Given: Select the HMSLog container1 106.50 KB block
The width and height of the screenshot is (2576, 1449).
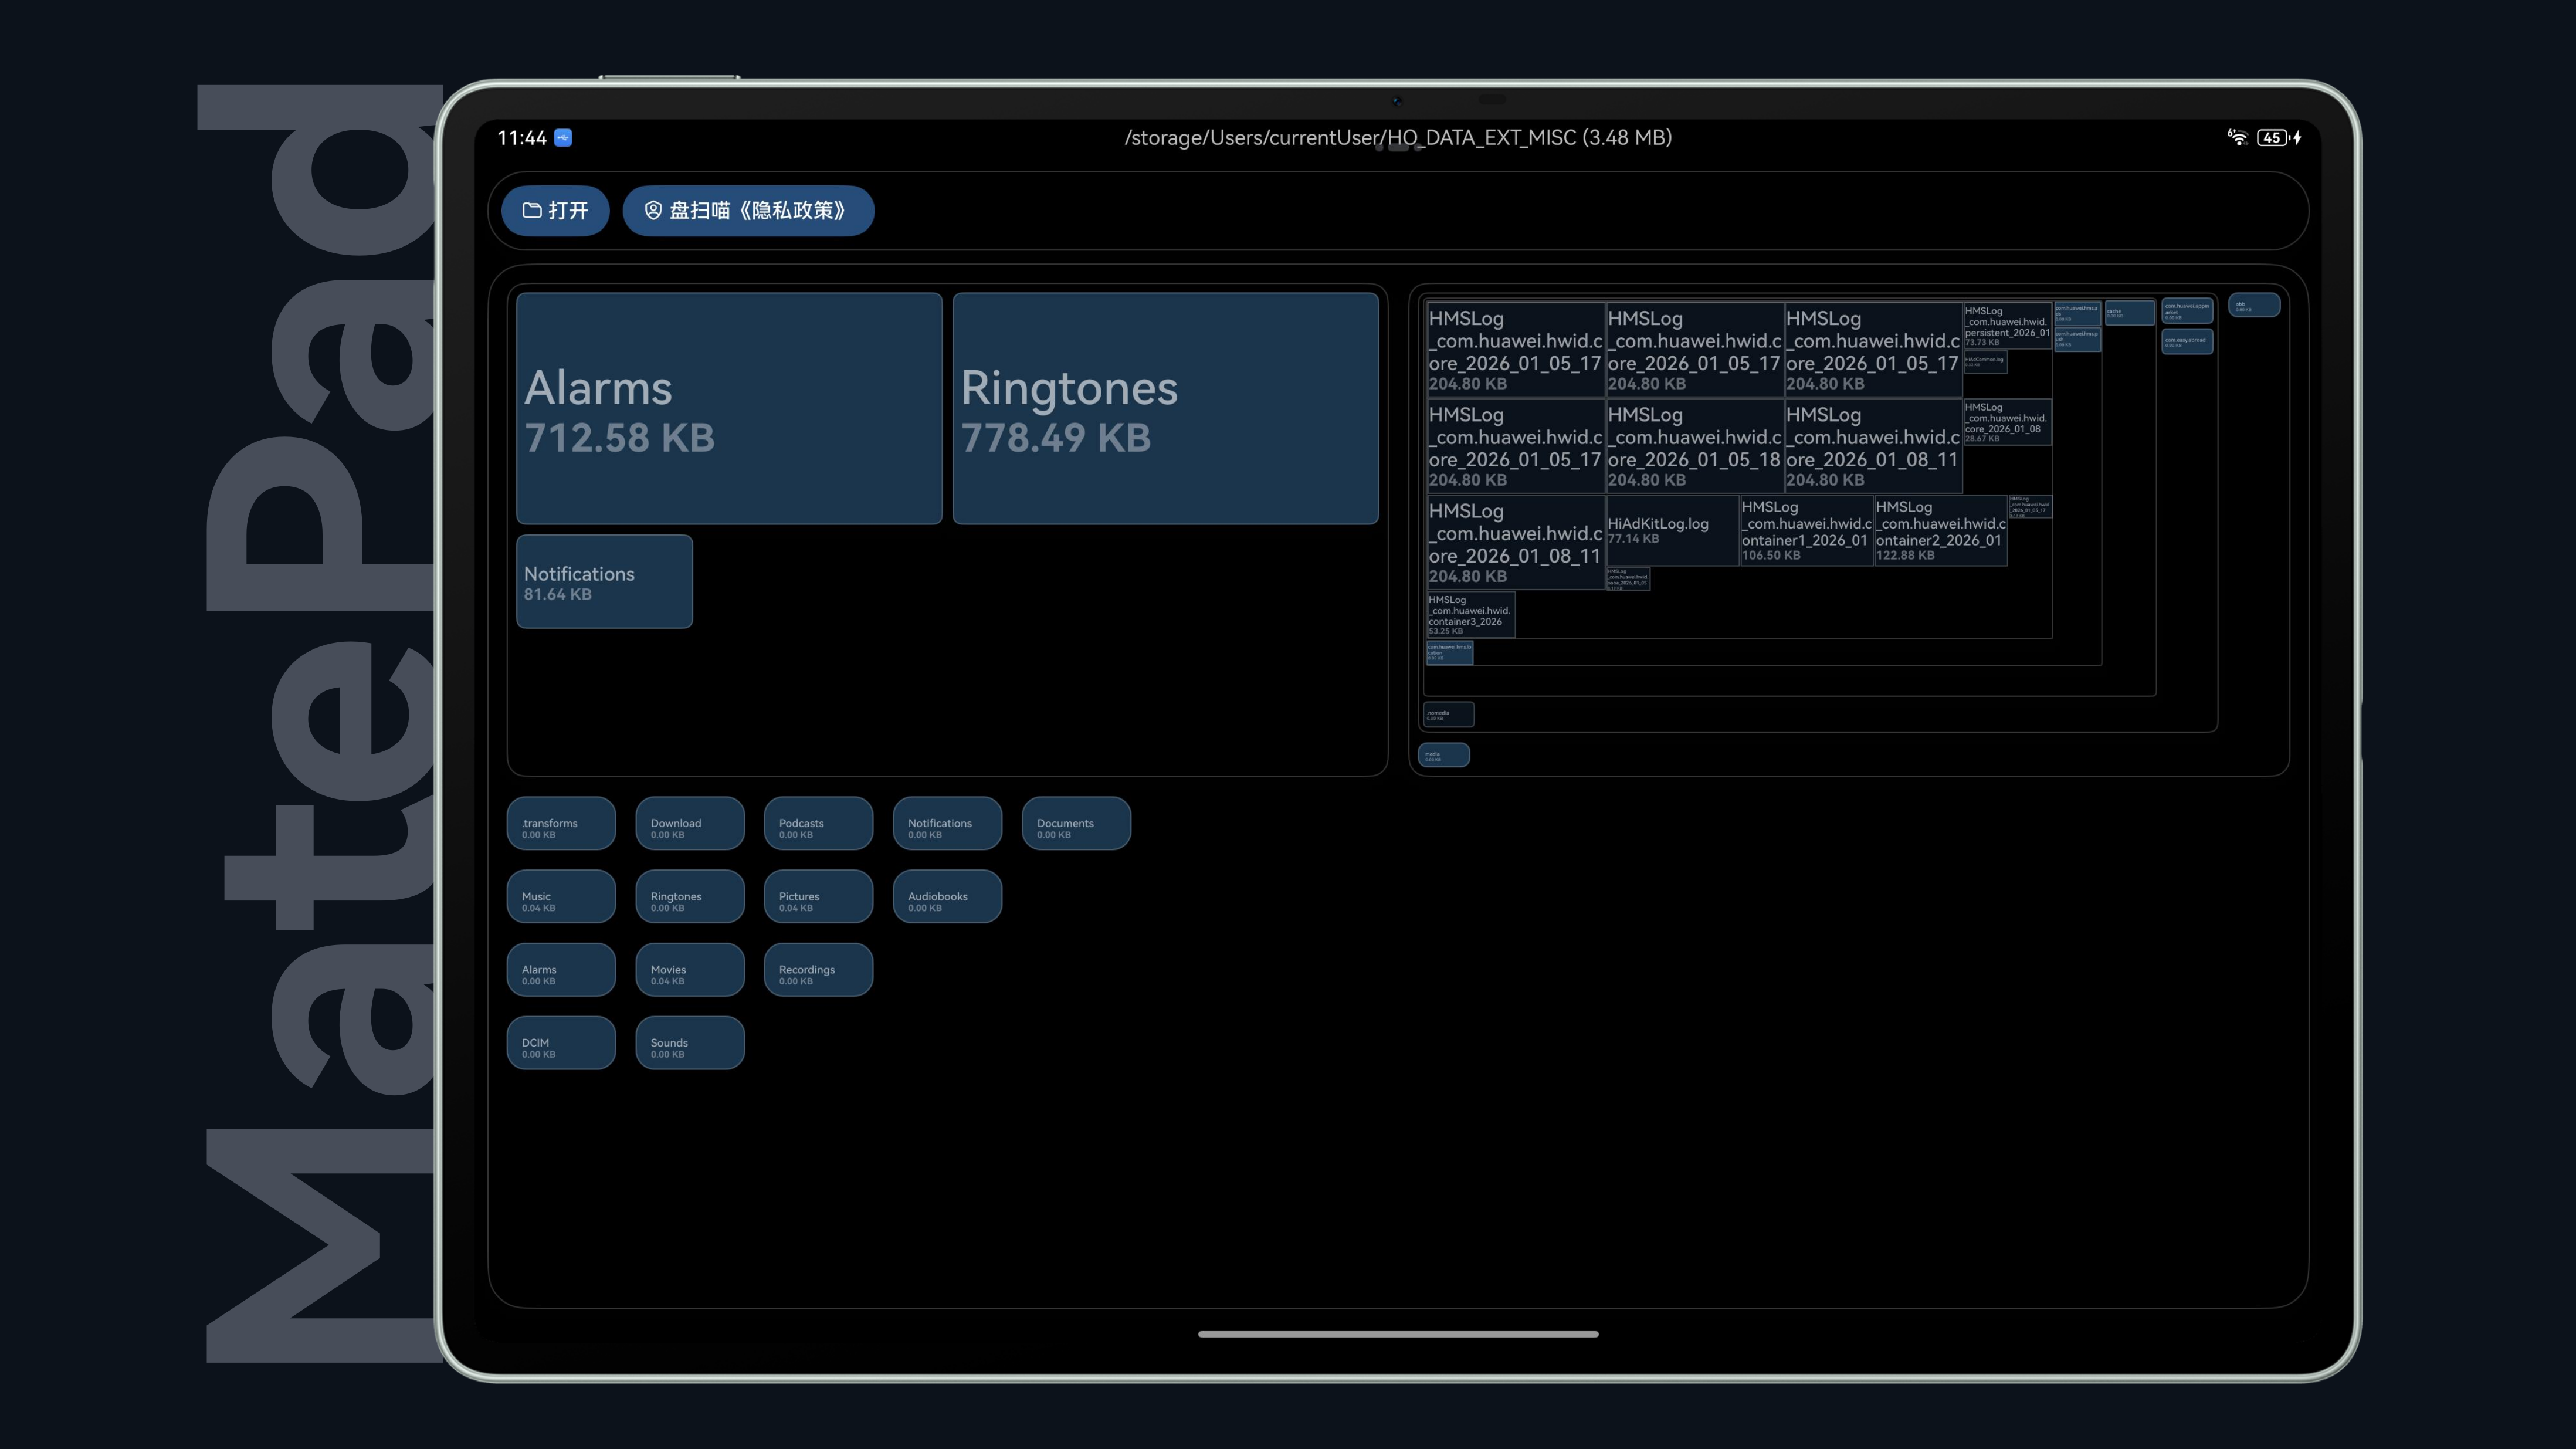Looking at the screenshot, I should tap(1806, 530).
